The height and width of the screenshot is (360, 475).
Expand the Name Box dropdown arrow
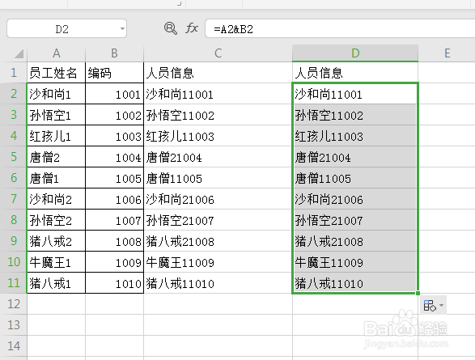point(122,29)
